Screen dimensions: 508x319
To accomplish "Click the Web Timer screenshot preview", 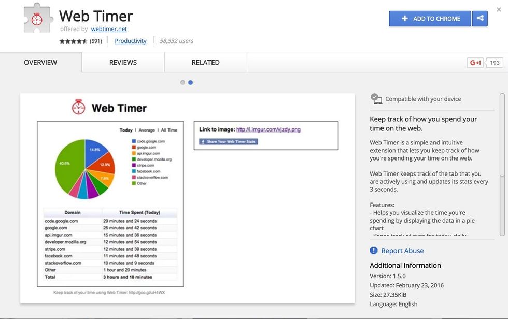I will [187, 198].
